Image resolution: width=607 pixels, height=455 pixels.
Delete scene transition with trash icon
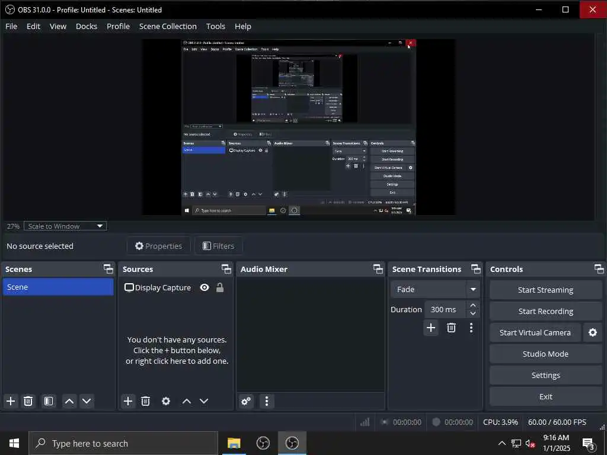point(451,328)
